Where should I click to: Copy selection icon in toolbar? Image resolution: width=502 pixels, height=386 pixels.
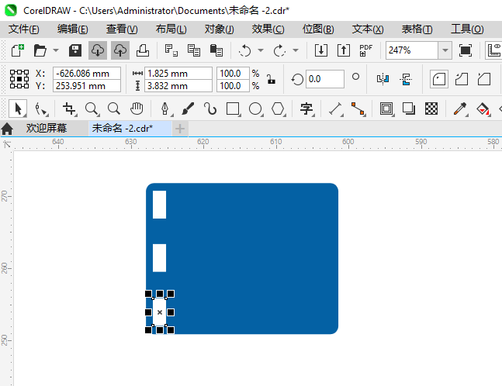(194, 50)
